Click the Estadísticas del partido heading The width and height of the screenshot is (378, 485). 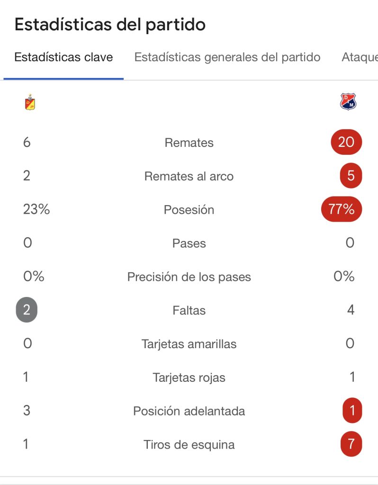pyautogui.click(x=110, y=25)
